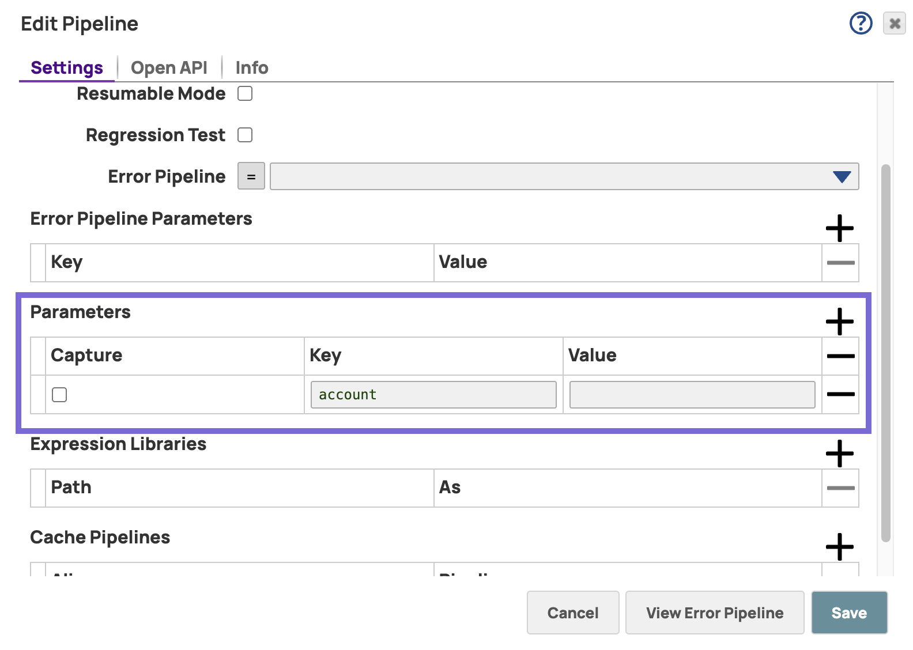Add a row to Error Pipeline Parameters
913x650 pixels.
[x=839, y=228]
